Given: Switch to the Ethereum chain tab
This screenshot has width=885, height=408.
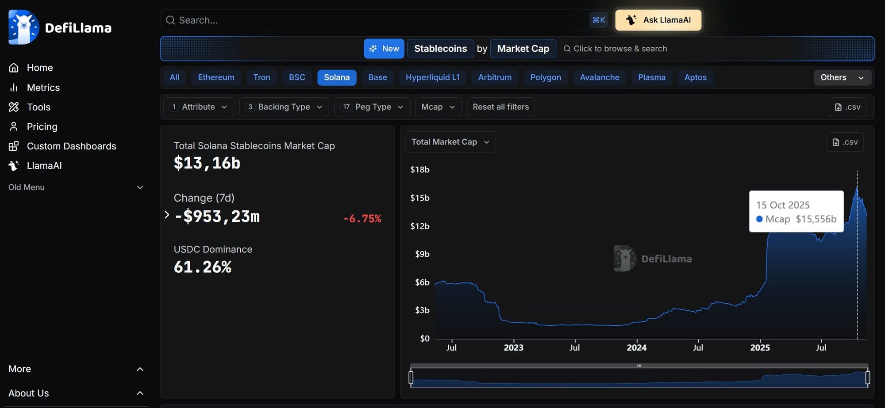Looking at the screenshot, I should pos(216,77).
